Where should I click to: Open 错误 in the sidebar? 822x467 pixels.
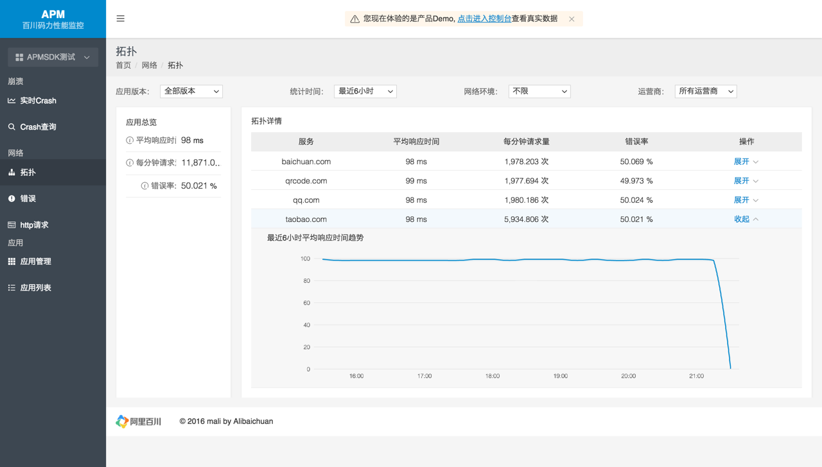click(53, 199)
